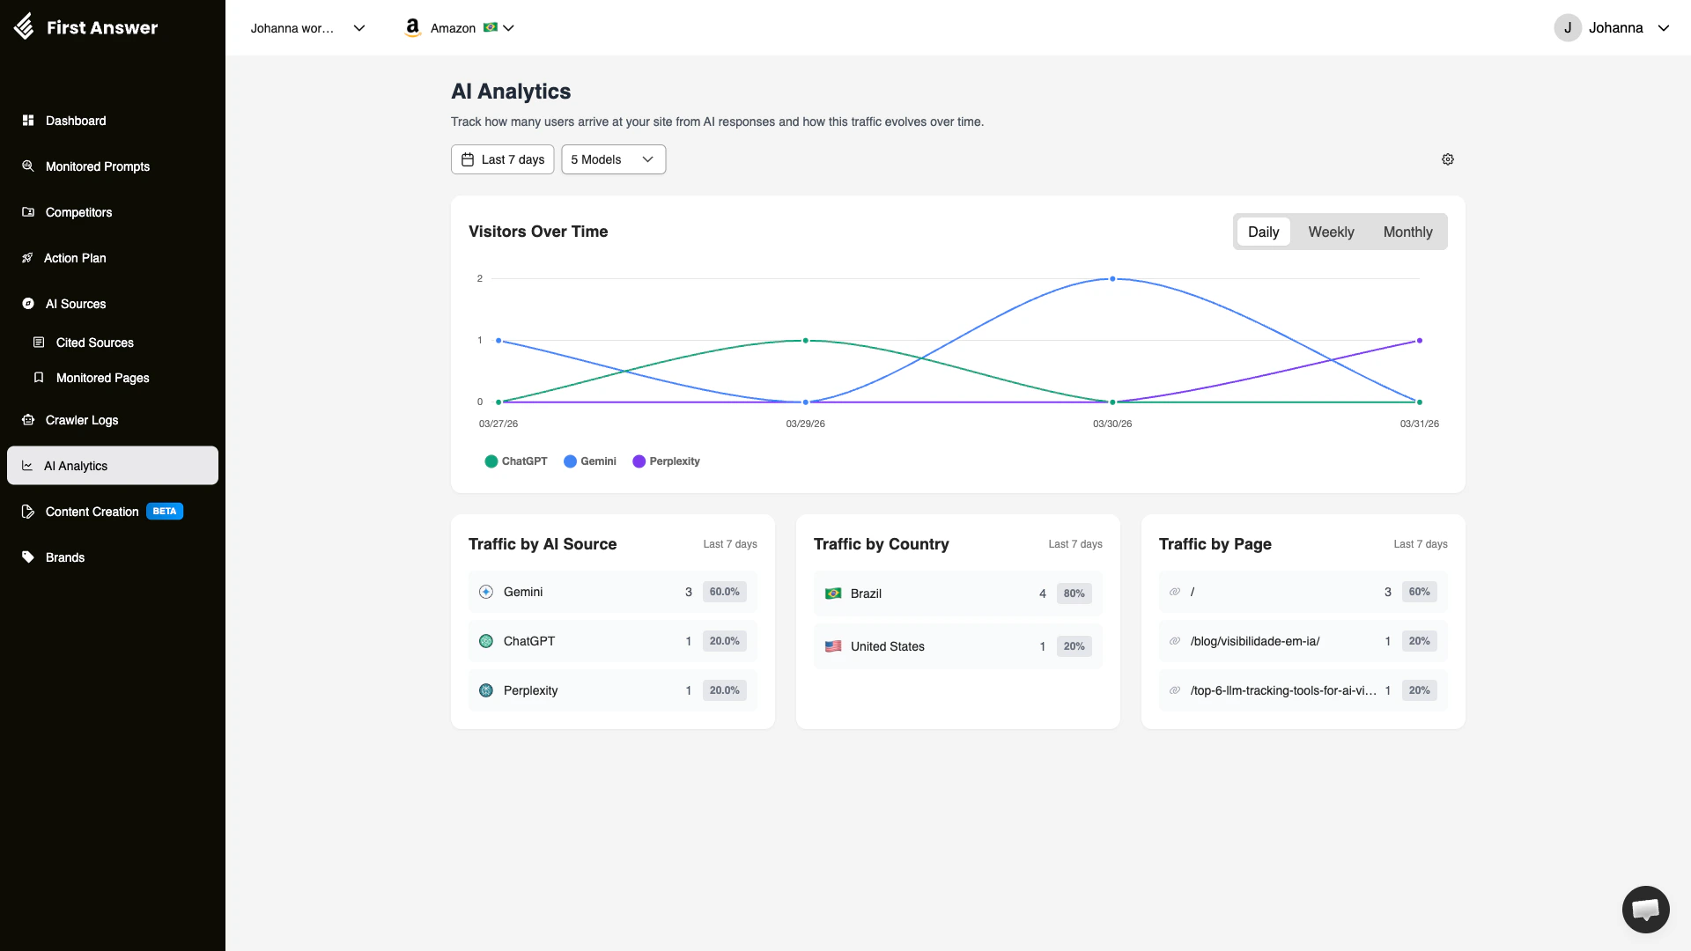Viewport: 1691px width, 951px height.
Task: Open the chat support bubble
Action: point(1645,909)
